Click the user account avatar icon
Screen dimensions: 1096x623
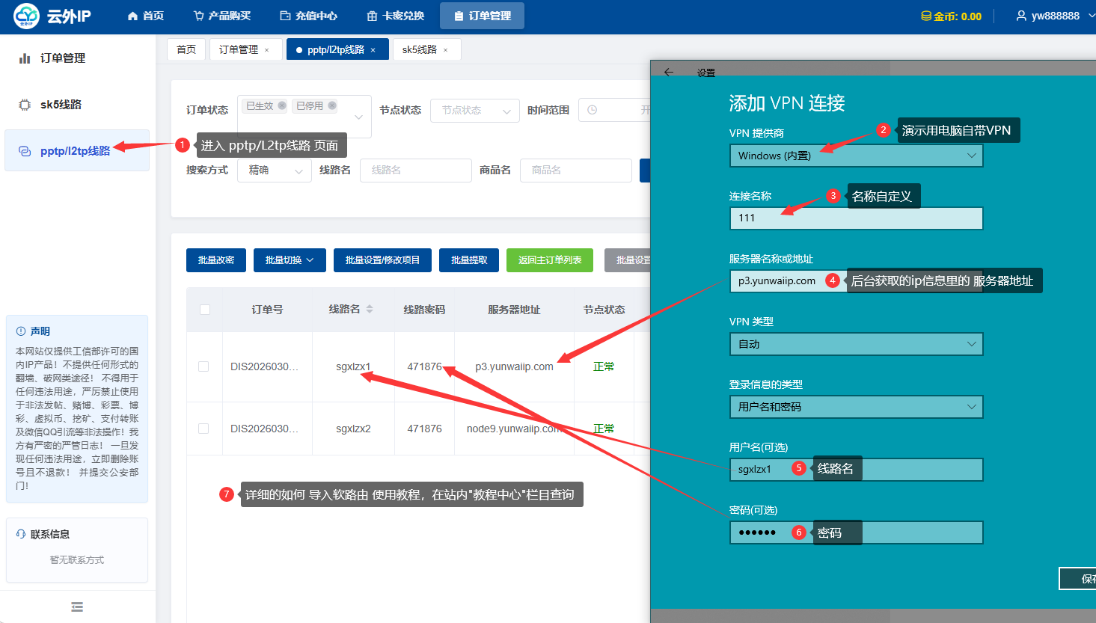tap(1020, 16)
